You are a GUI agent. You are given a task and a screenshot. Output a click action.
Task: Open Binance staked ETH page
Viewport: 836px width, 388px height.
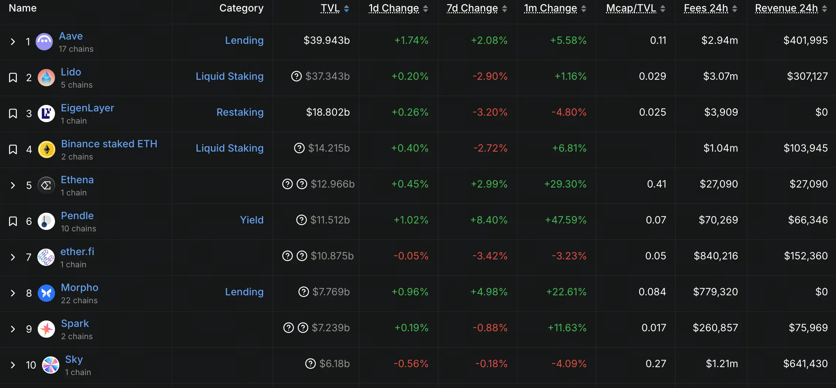point(109,144)
